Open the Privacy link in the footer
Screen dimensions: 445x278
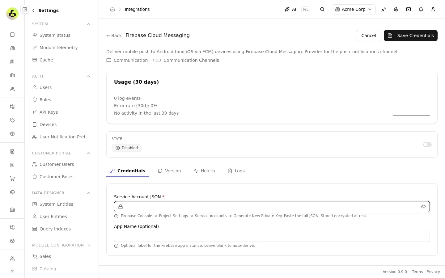(433, 272)
